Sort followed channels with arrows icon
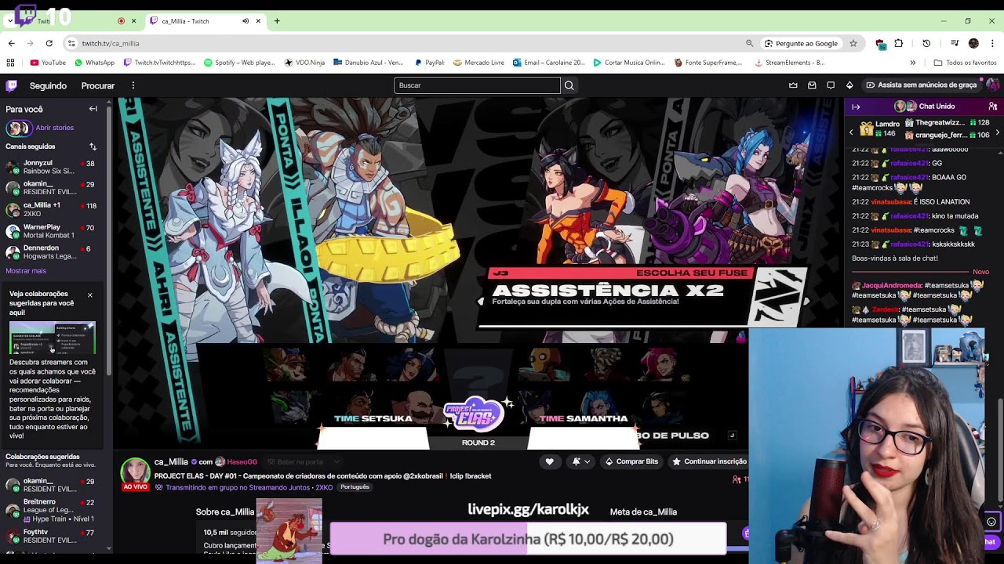Viewport: 1004px width, 564px height. click(x=93, y=146)
